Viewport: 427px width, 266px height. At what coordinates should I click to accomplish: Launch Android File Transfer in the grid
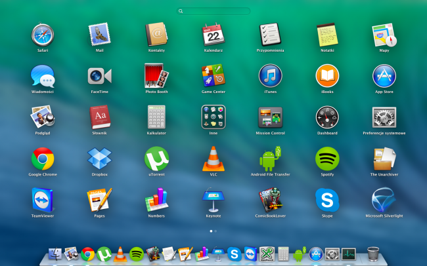tap(270, 159)
